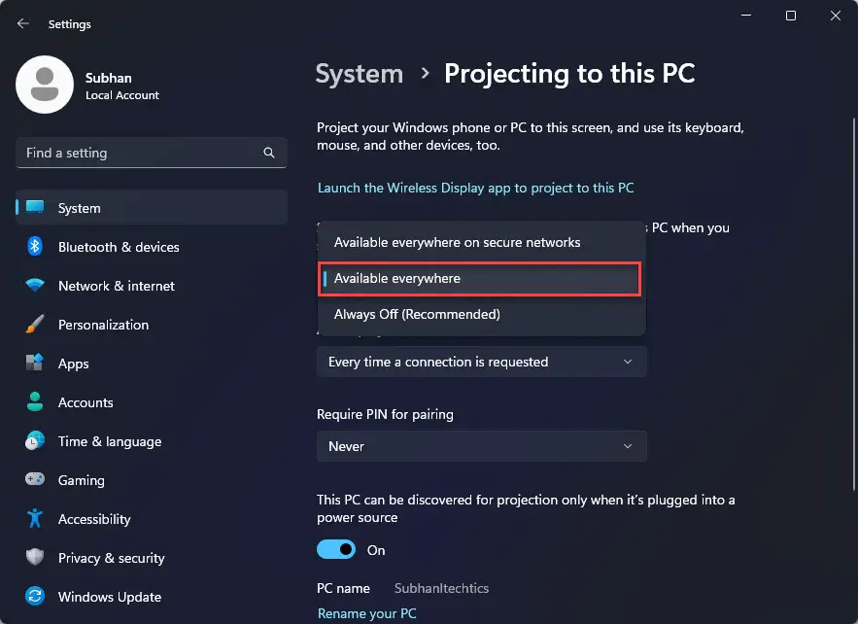
Task: Open Windows Update using its sync icon
Action: (35, 597)
